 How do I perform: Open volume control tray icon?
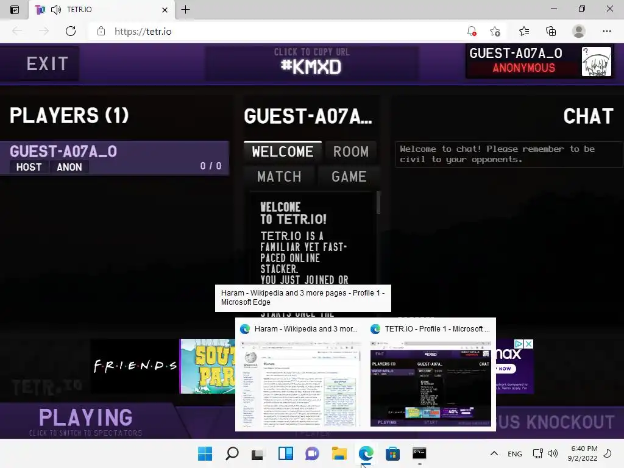[552, 453]
